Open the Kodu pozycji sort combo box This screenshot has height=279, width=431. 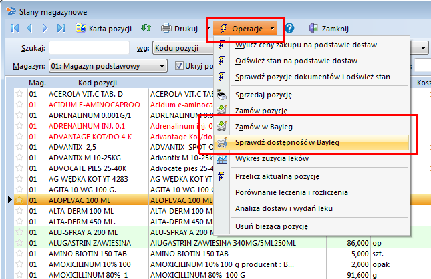point(183,48)
